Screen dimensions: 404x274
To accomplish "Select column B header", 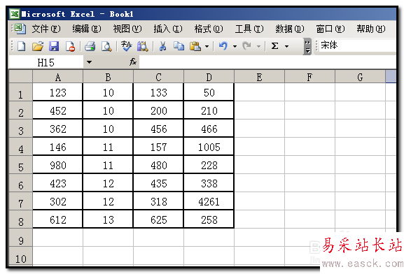I will (x=108, y=77).
